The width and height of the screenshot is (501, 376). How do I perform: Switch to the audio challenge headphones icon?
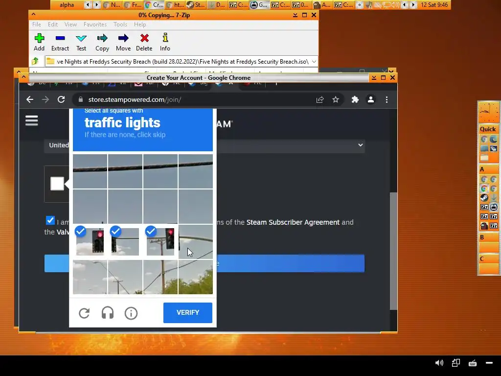[107, 313]
